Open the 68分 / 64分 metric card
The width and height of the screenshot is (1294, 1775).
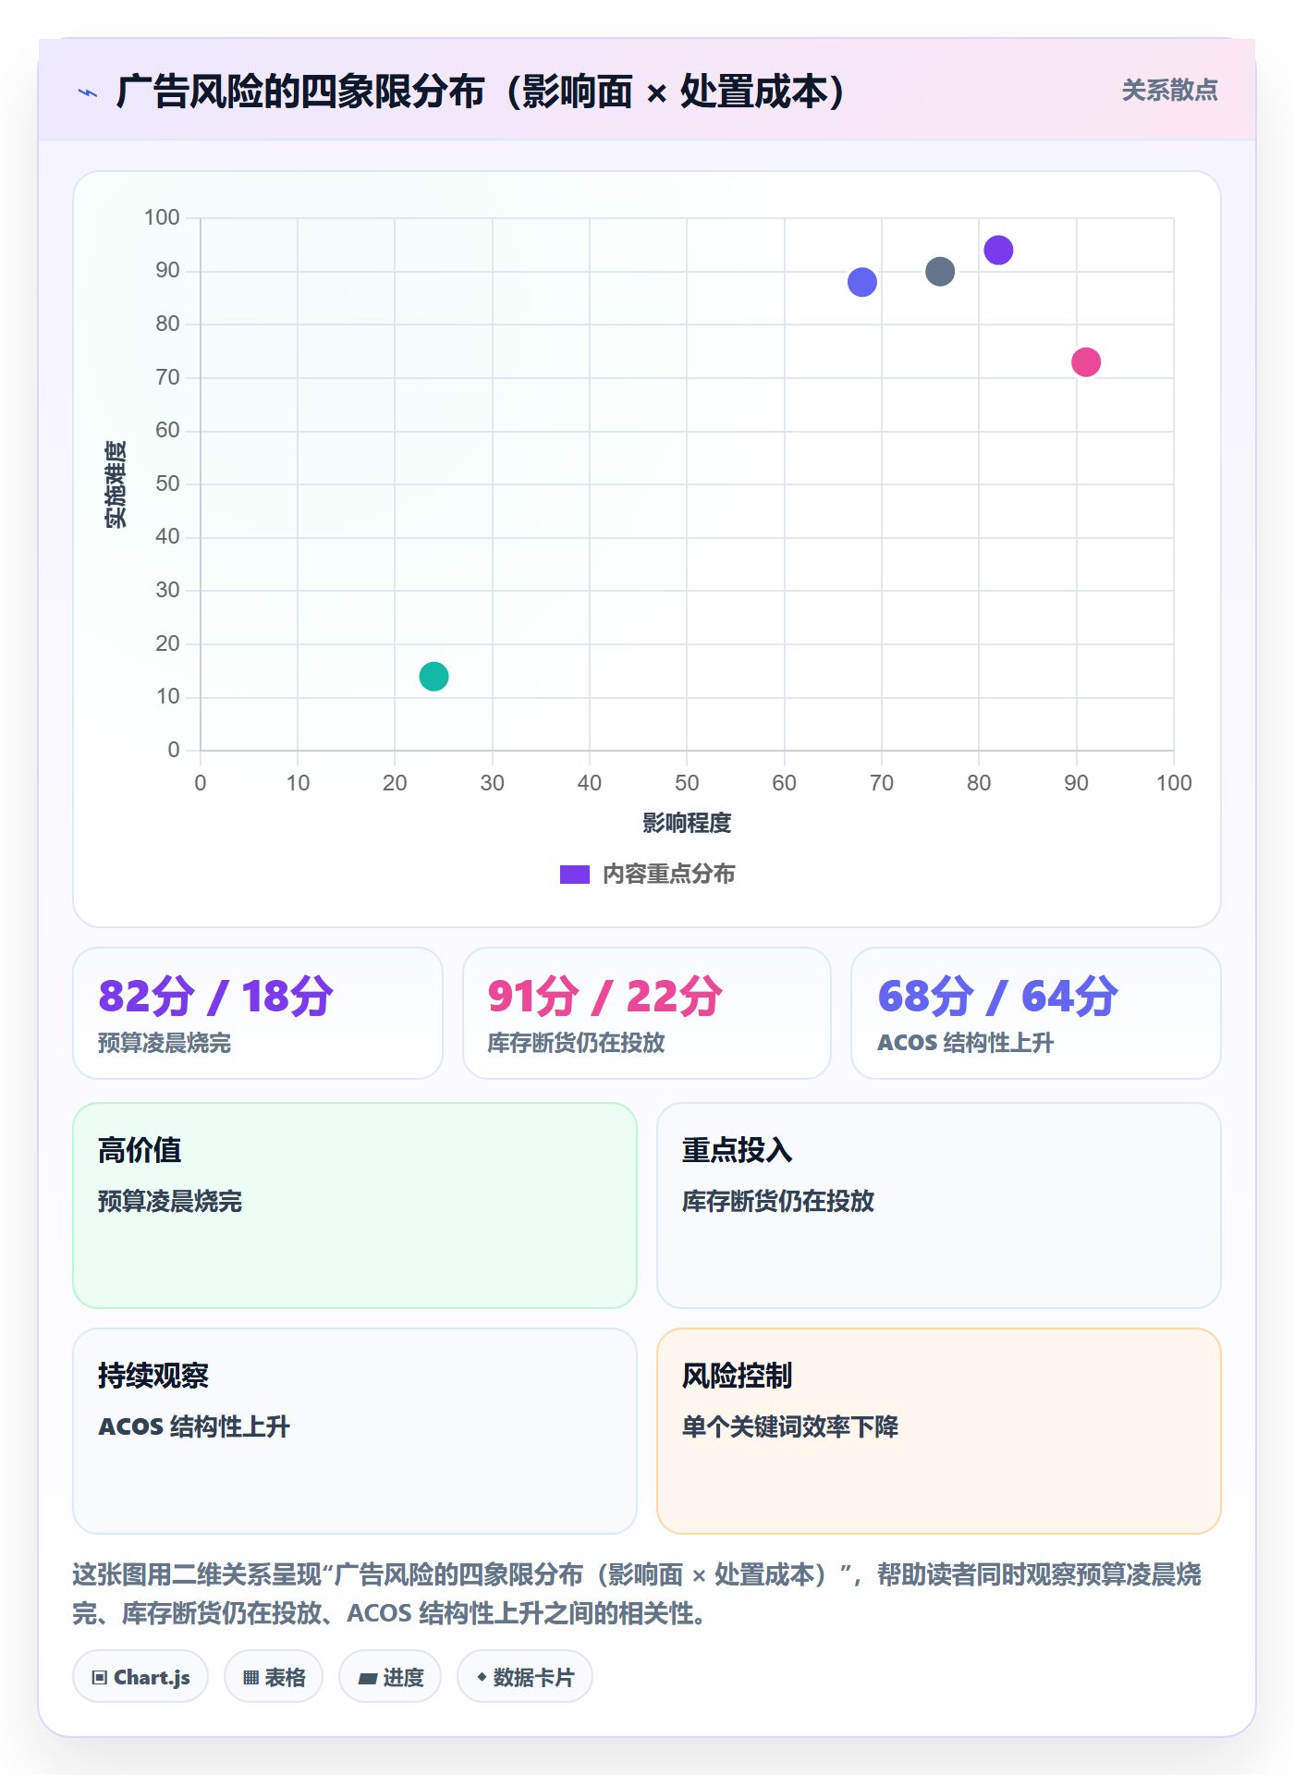[x=1036, y=1013]
